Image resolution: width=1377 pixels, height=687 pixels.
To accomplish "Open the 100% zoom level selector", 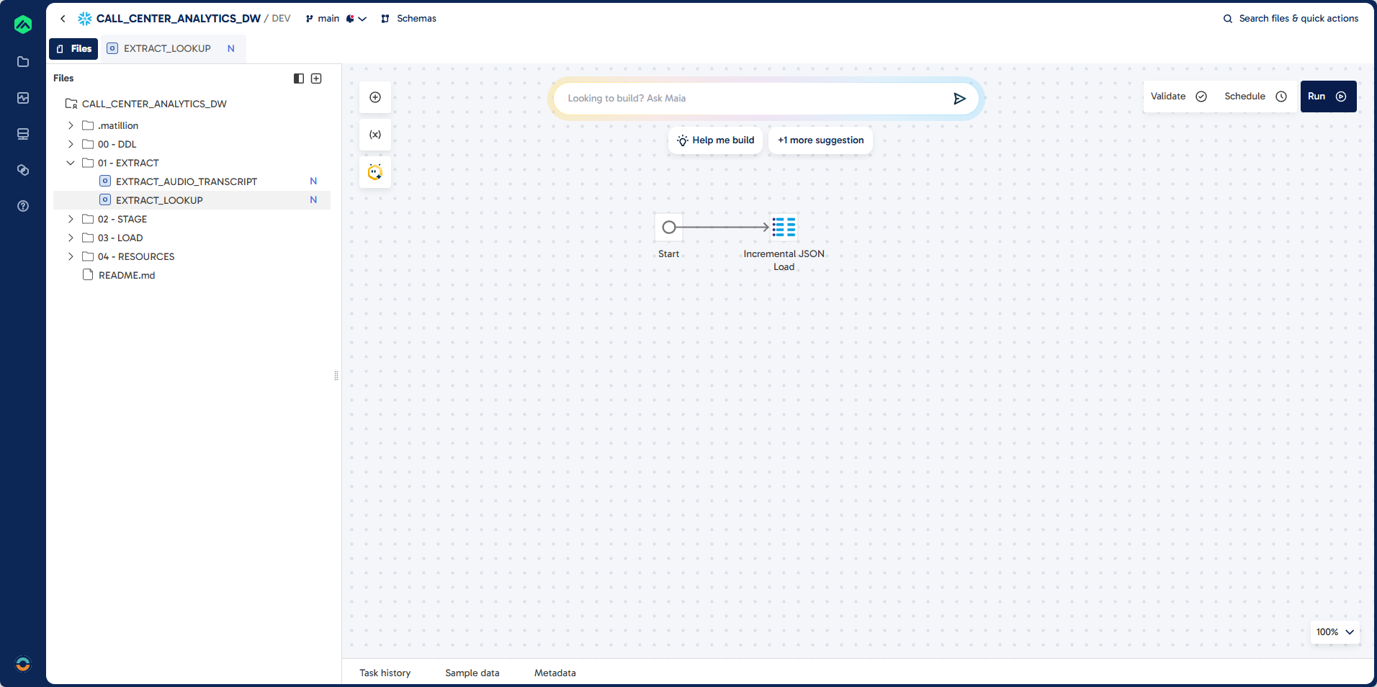I will coord(1334,632).
